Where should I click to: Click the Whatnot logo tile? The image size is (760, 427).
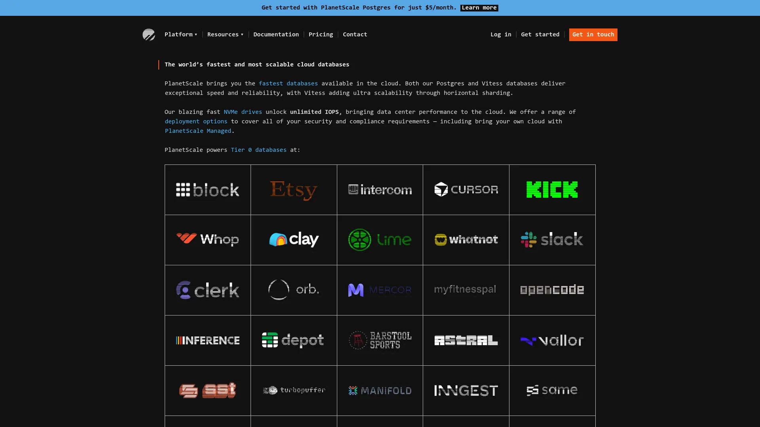pos(466,240)
